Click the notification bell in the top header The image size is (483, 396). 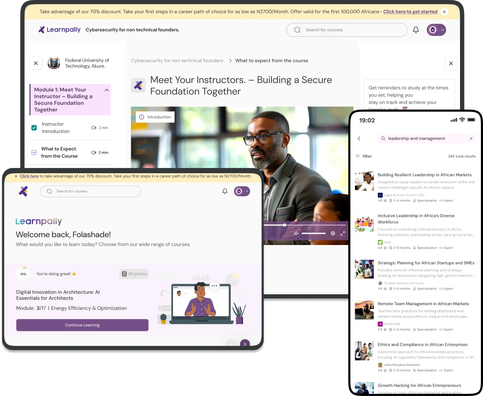[x=416, y=30]
